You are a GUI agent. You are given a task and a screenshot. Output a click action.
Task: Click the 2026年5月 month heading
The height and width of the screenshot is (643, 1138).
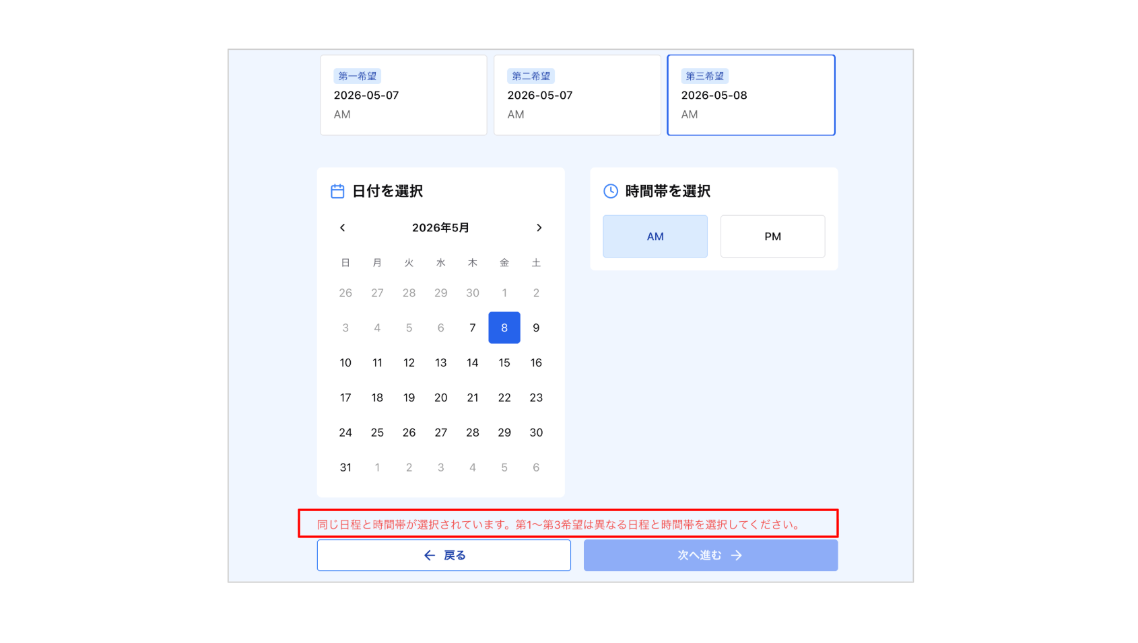click(440, 227)
